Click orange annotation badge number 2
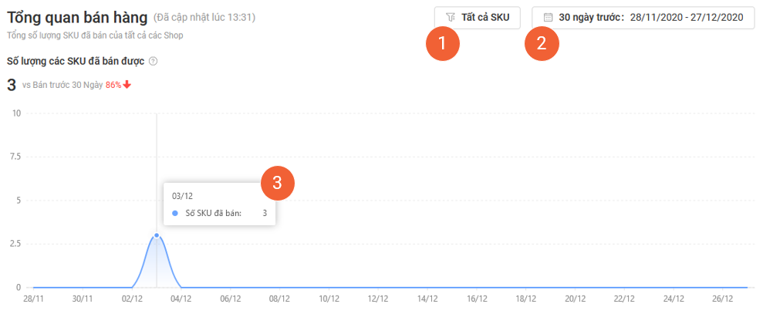Screen dimensions: 763x314 [x=542, y=43]
